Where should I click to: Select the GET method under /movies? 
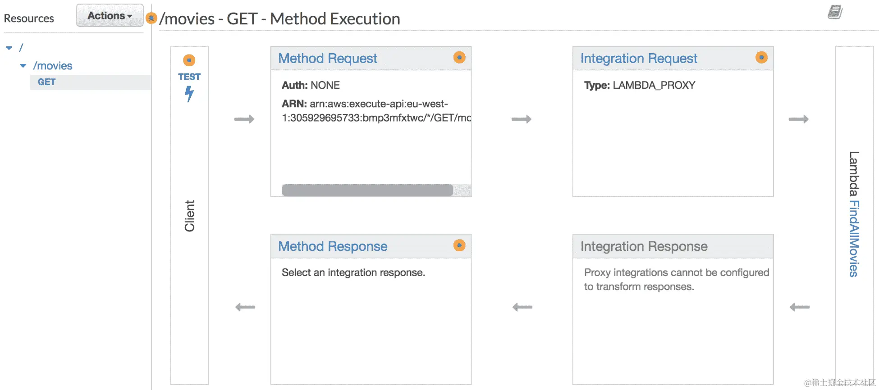point(46,82)
